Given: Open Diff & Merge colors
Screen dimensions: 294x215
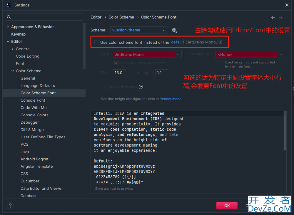Looking at the screenshot, I should pyautogui.click(x=32, y=130).
